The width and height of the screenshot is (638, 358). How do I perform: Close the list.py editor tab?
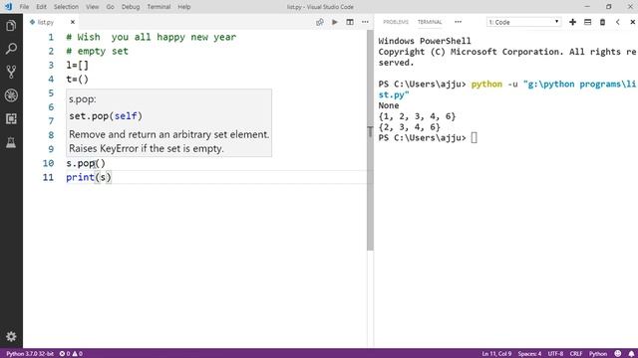click(x=73, y=22)
